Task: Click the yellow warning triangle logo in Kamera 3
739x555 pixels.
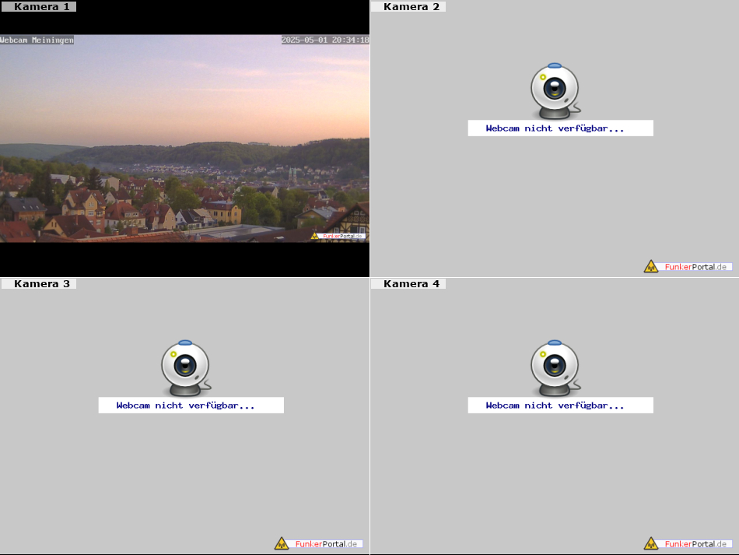Action: 282,543
